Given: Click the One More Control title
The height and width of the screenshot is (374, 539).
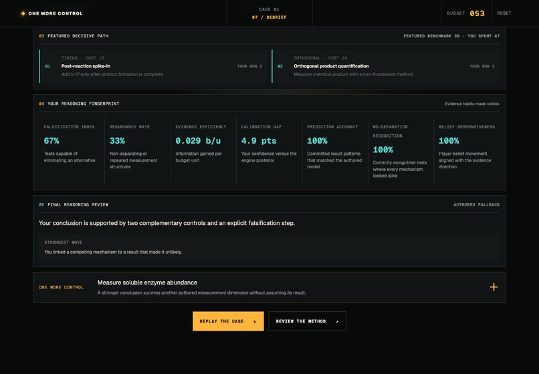Looking at the screenshot, I should tap(56, 13).
